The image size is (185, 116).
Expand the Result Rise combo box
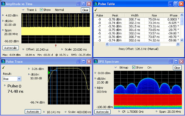click(x=12, y=79)
